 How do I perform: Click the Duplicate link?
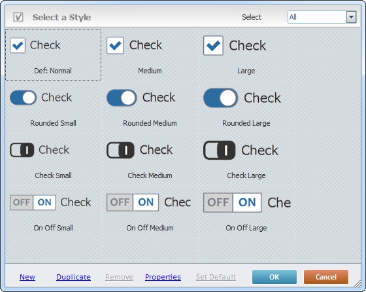(x=73, y=277)
